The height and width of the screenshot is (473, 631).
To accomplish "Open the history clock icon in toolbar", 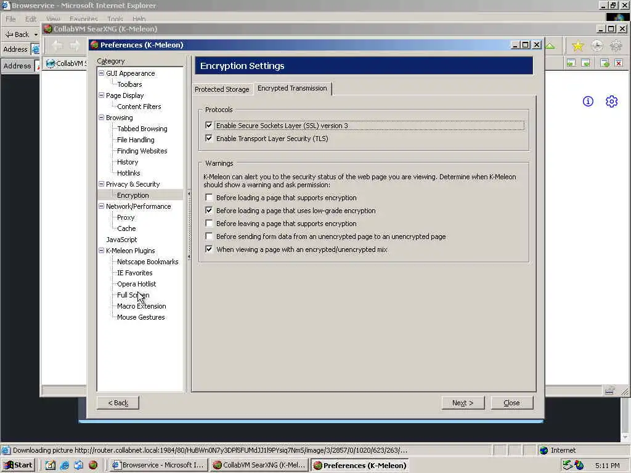I will coord(596,46).
